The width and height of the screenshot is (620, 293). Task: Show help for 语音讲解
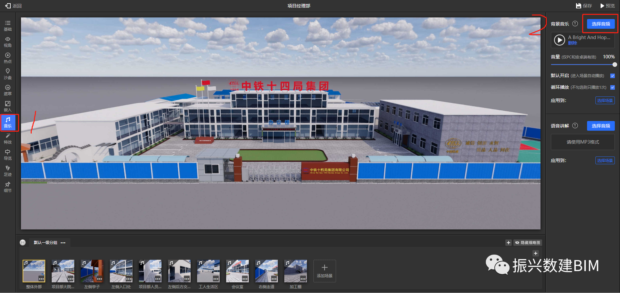coord(575,126)
